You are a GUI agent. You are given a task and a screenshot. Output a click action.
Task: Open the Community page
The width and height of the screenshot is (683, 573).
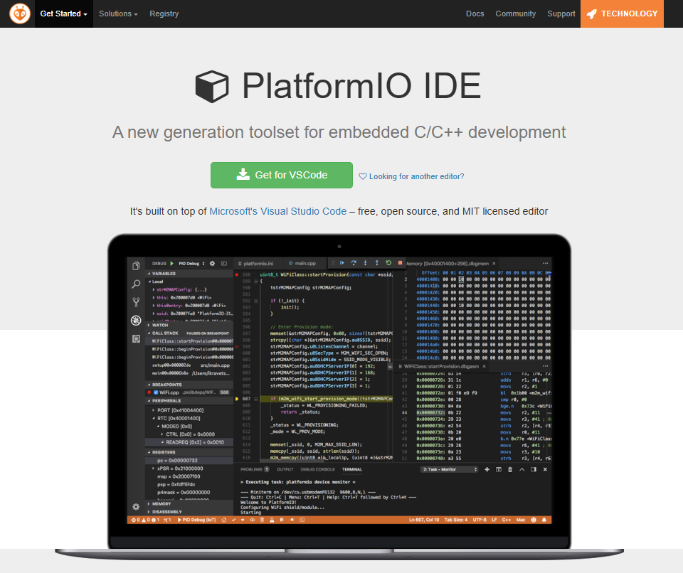pyautogui.click(x=515, y=14)
